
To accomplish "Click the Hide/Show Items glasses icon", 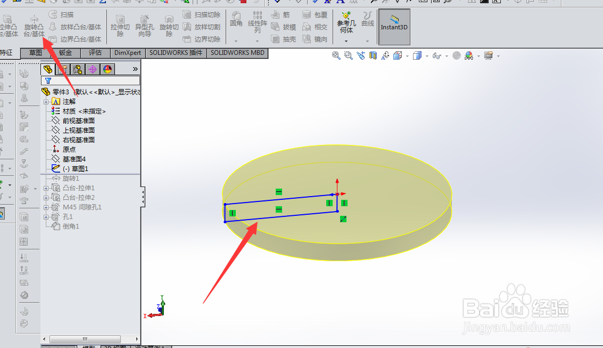I will 437,56.
